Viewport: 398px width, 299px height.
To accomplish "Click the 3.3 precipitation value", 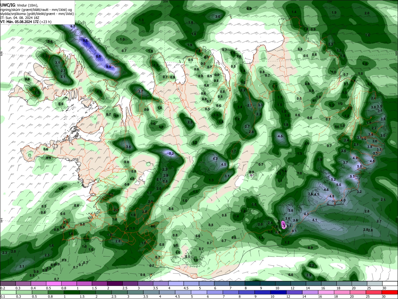I will pyautogui.click(x=260, y=105).
